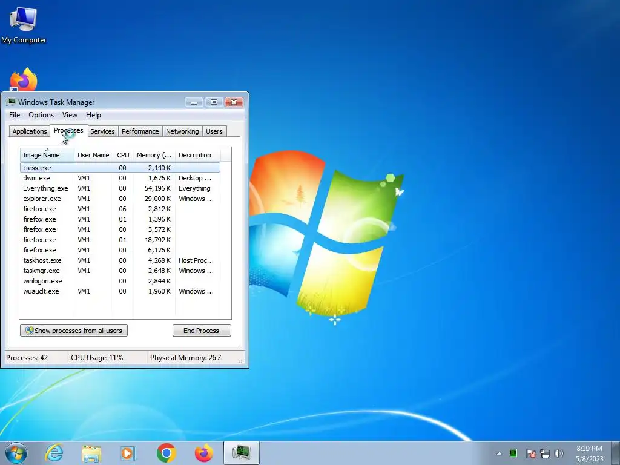Image resolution: width=620 pixels, height=465 pixels.
Task: Open the Action Center flag tray icon
Action: click(530, 453)
